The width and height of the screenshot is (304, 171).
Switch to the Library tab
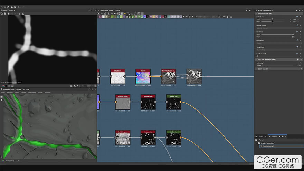pyautogui.click(x=260, y=136)
